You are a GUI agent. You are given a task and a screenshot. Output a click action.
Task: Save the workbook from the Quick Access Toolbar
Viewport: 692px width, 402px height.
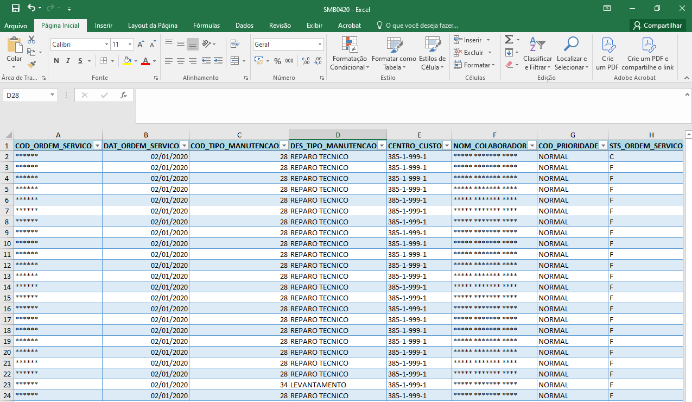pos(15,9)
